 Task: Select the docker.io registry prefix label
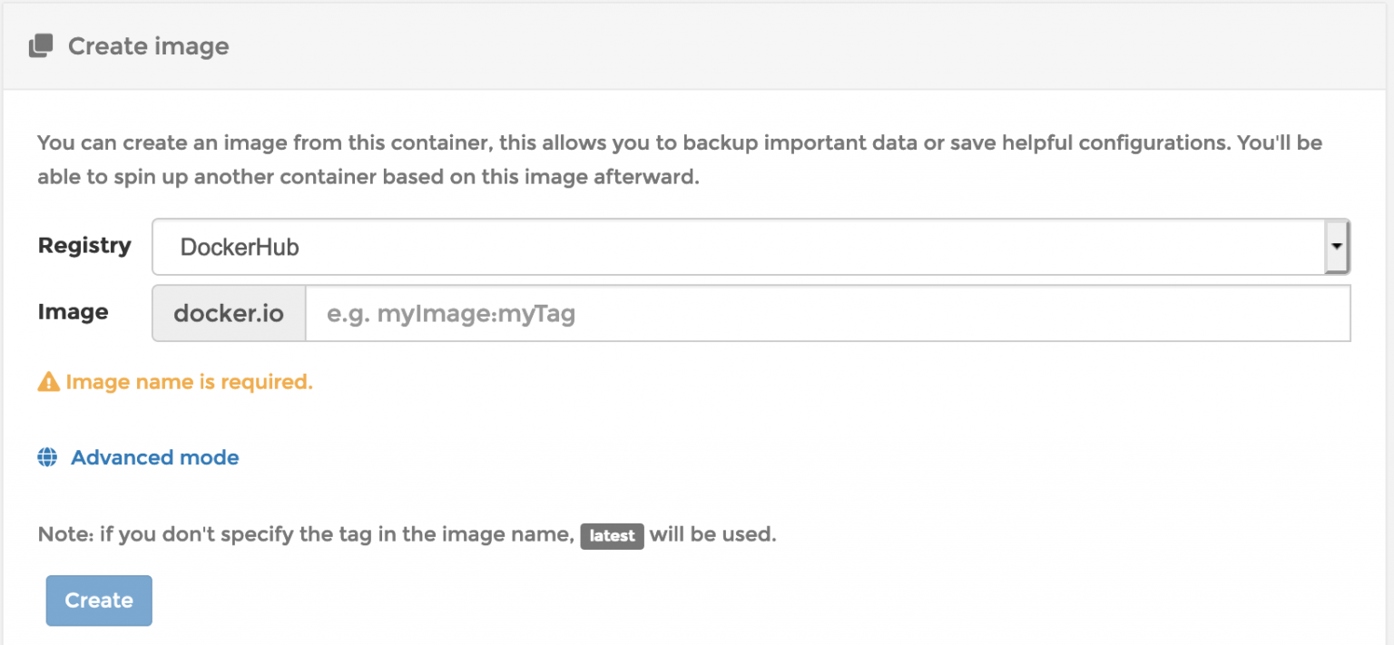pos(228,313)
